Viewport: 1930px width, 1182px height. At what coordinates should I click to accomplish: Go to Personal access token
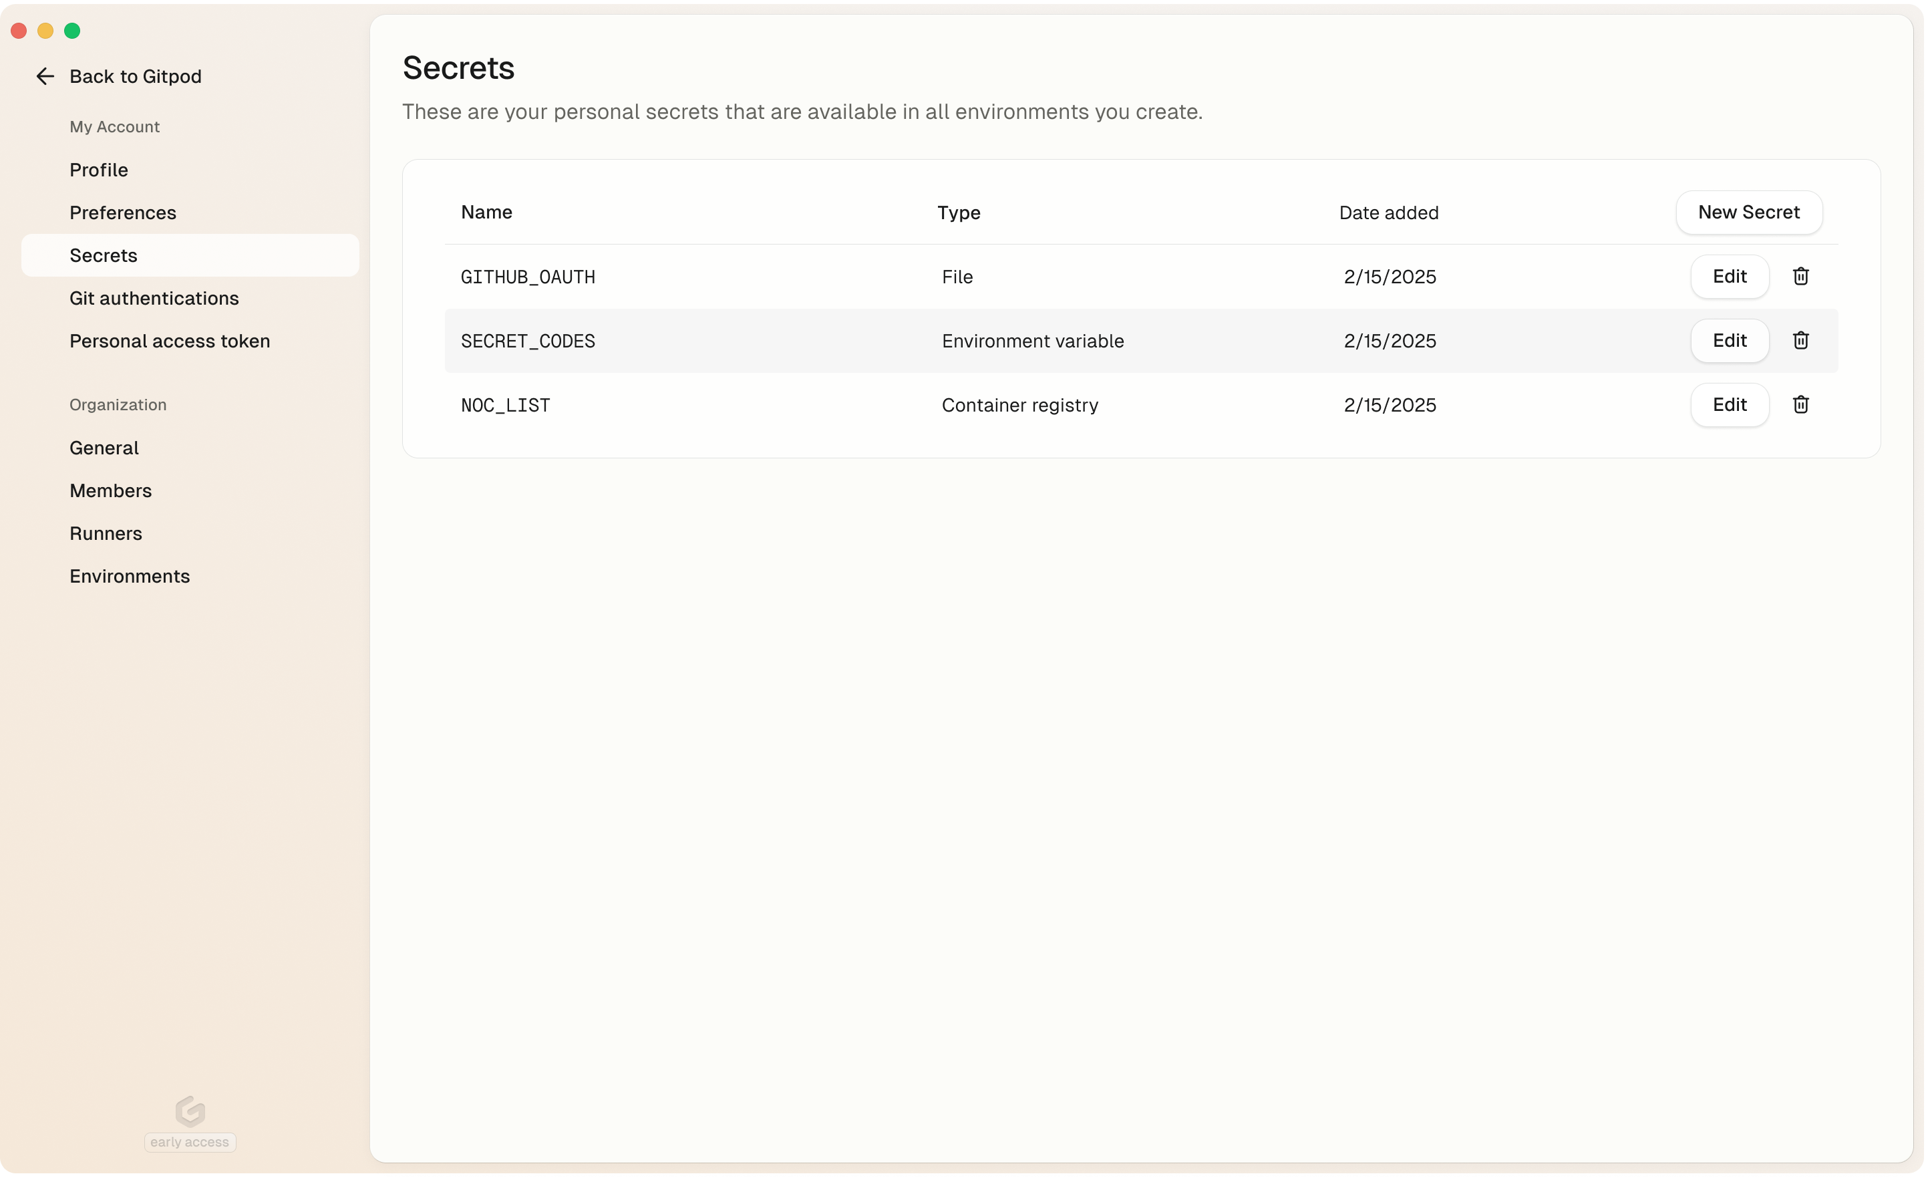click(x=170, y=341)
